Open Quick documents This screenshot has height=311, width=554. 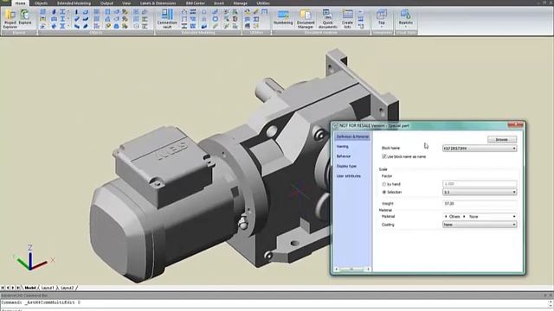coord(327,19)
